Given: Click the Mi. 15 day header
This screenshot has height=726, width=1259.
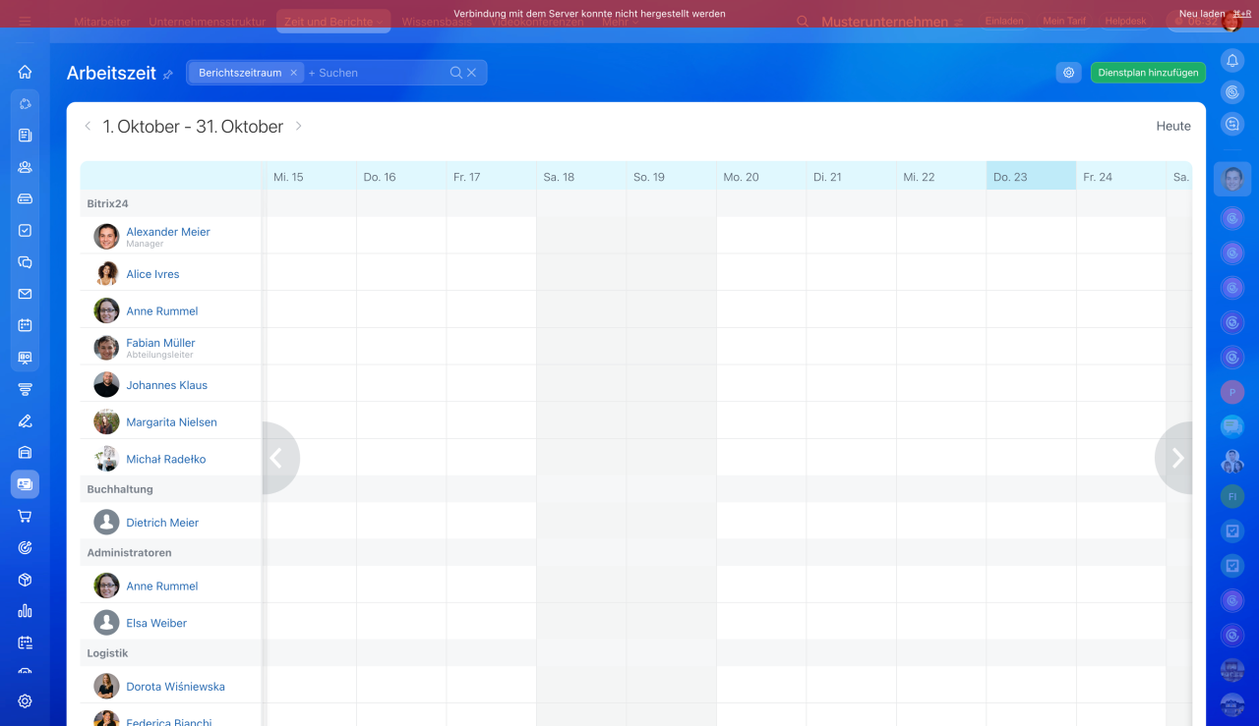Looking at the screenshot, I should (x=311, y=177).
